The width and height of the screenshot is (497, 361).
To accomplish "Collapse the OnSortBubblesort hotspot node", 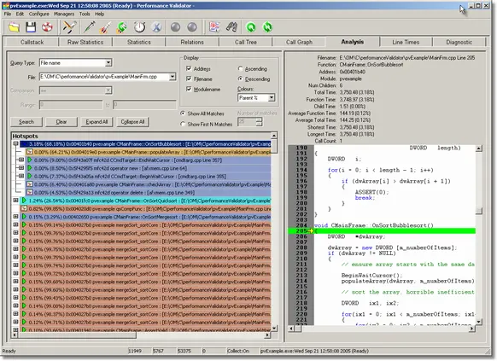I will (15, 143).
